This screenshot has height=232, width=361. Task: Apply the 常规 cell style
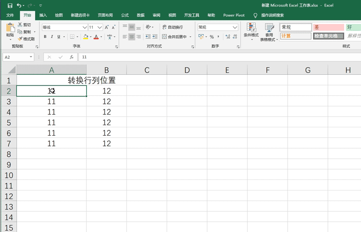pos(296,27)
